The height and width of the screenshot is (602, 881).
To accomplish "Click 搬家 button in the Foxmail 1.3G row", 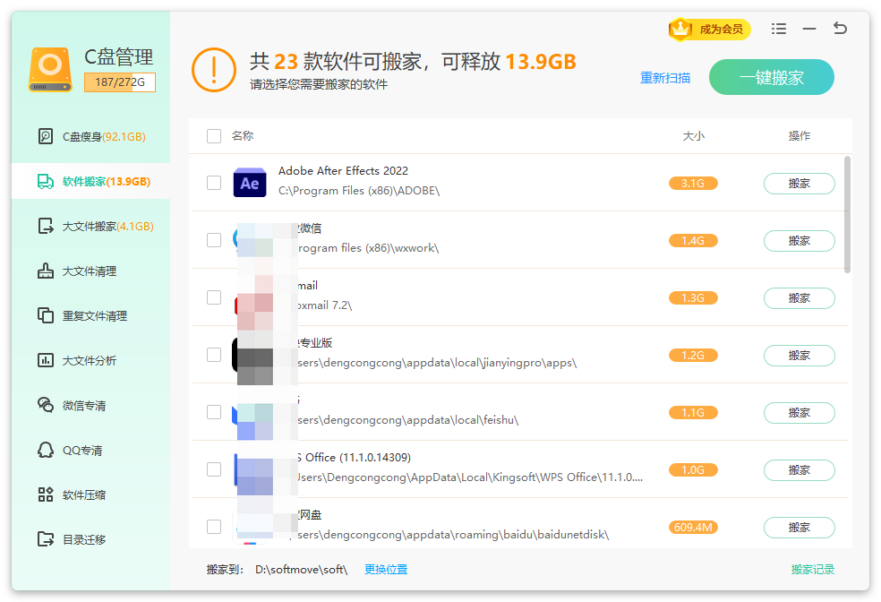I will (x=799, y=298).
